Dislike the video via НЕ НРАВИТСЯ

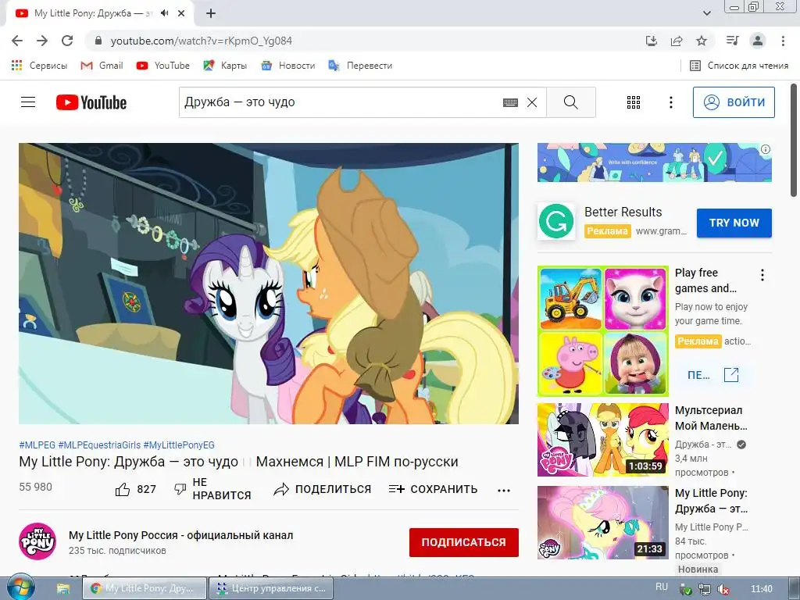point(212,489)
